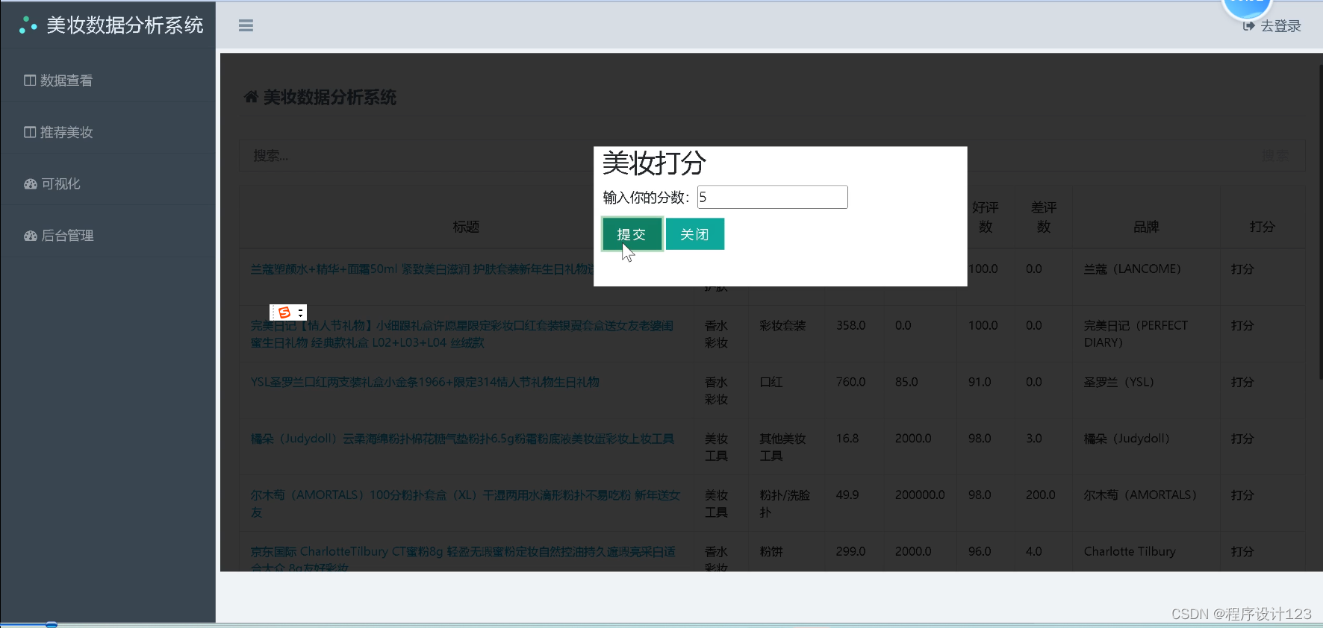Click the 彩妆套装 category cell
Viewport: 1323px width, 628px height.
point(782,326)
